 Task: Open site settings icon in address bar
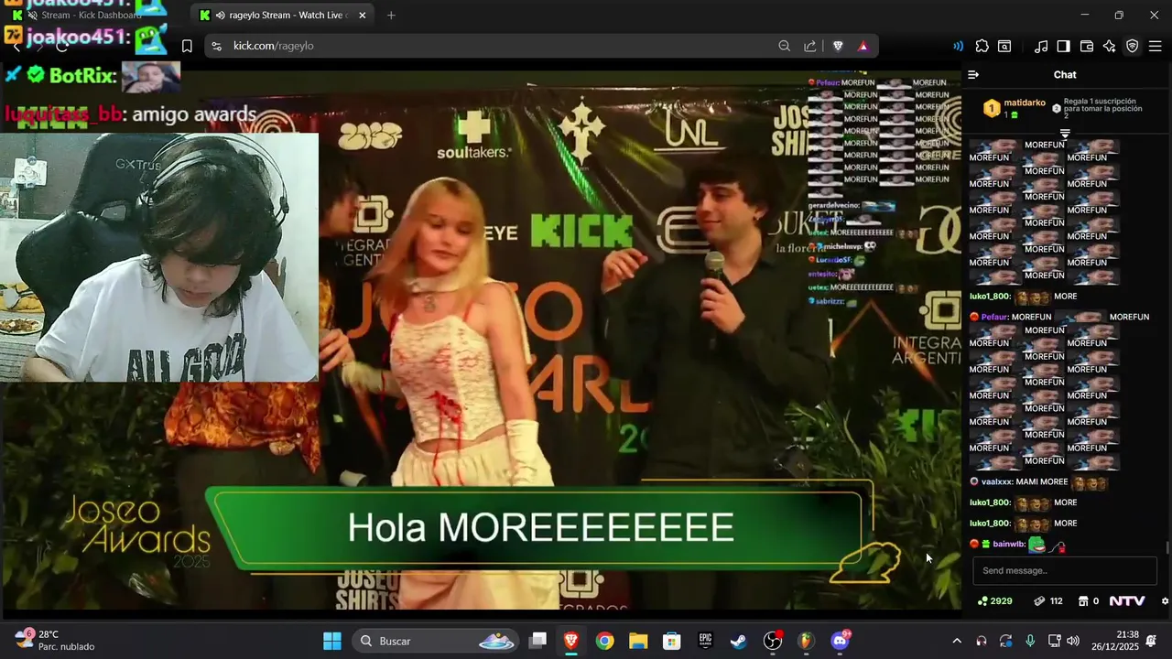point(216,46)
